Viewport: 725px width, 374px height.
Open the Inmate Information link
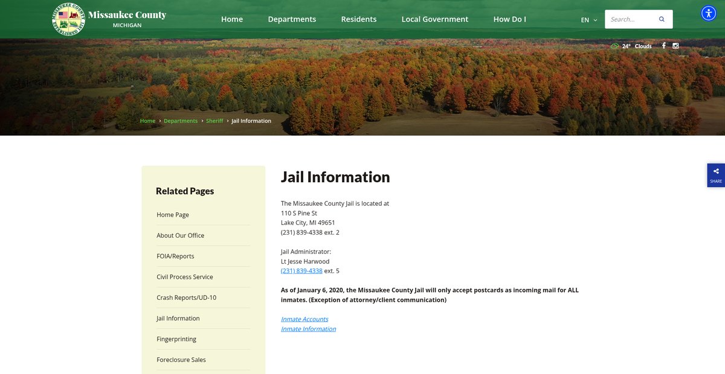(308, 329)
